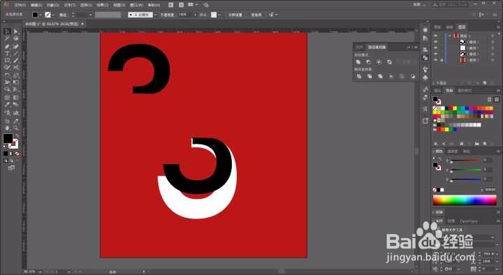
Task: Open the Object menu
Action: click(53, 5)
